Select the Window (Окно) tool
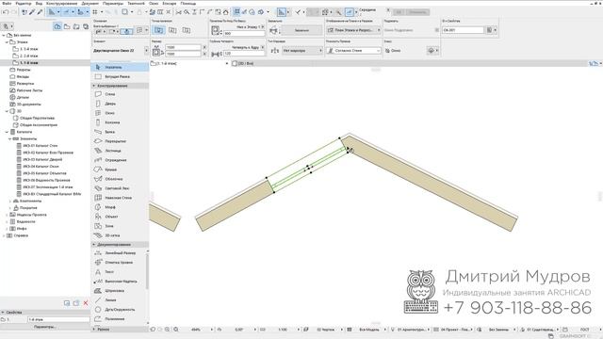 pyautogui.click(x=120, y=113)
